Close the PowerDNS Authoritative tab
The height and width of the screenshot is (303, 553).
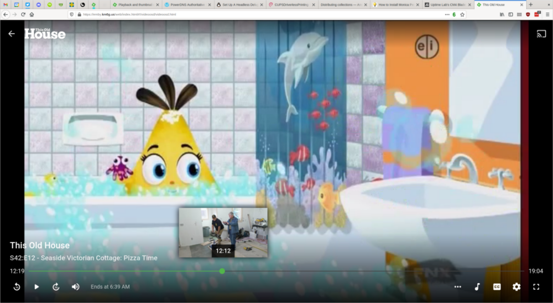click(210, 5)
